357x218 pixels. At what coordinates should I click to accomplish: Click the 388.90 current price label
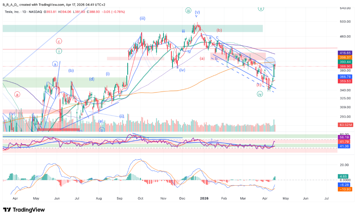[345, 66]
